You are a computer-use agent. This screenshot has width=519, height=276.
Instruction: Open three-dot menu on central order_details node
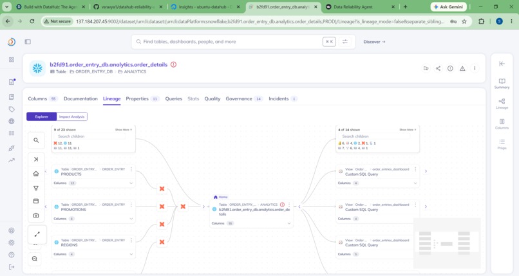pos(289,205)
